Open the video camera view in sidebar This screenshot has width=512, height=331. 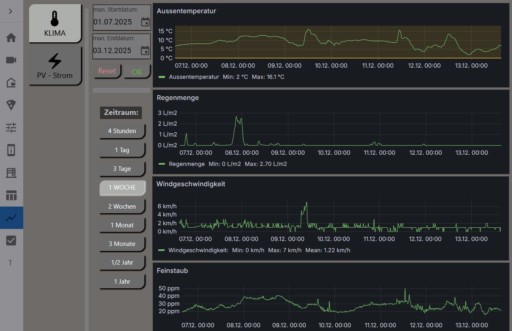11,61
